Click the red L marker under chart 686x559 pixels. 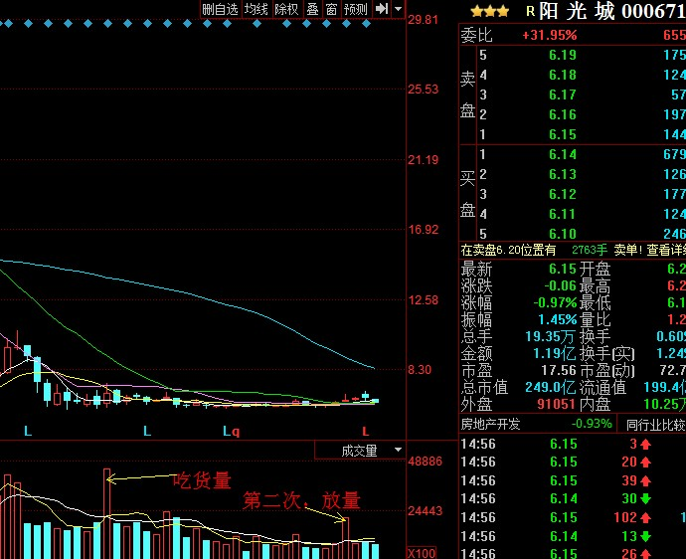(x=366, y=431)
